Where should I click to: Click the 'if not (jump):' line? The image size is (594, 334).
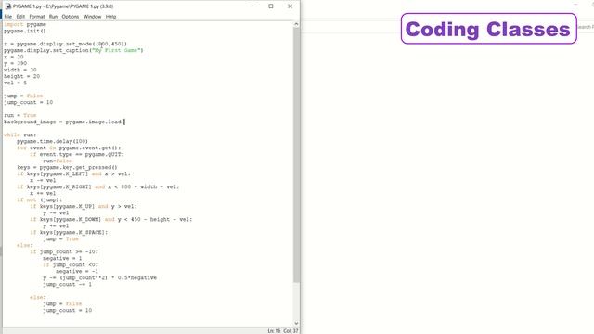click(39, 199)
